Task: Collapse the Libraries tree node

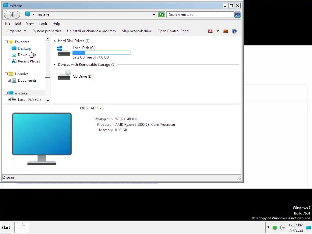Action: pyautogui.click(x=6, y=74)
